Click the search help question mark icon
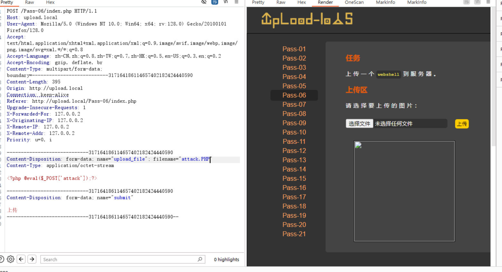This screenshot has height=272, width=502. (x=1, y=259)
